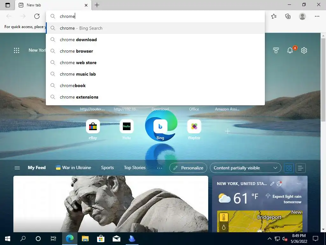Click the address bar containing chrome
Screen dimensions: 326x245
(x=155, y=16)
